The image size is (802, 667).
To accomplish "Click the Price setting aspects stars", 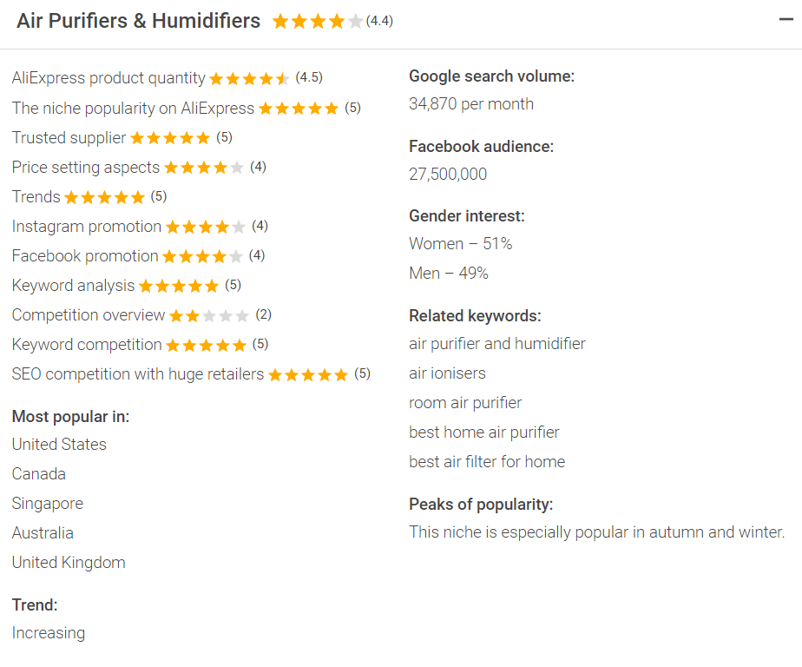I will tap(204, 168).
